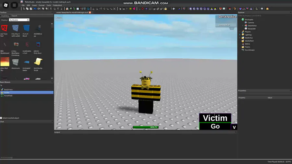Select Folder in Basic Objects list
This screenshot has height=164, width=292.
(27, 93)
